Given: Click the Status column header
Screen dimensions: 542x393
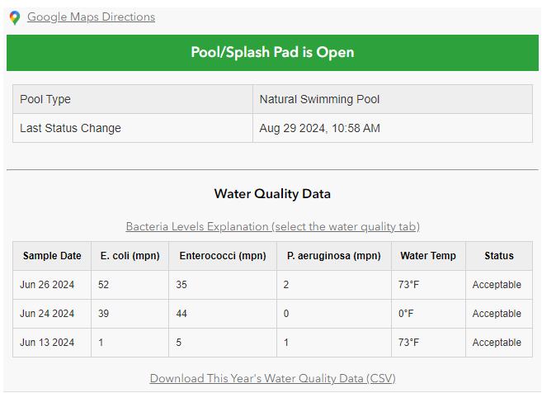Looking at the screenshot, I should (499, 256).
